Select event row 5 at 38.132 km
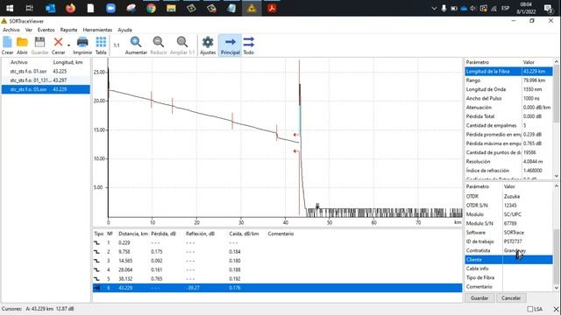The width and height of the screenshot is (561, 315). (277, 278)
